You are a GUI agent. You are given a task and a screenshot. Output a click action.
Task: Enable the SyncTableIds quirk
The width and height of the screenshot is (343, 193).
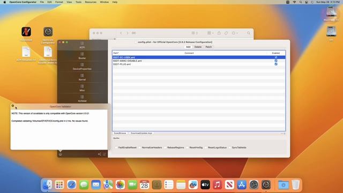[x=230, y=148]
